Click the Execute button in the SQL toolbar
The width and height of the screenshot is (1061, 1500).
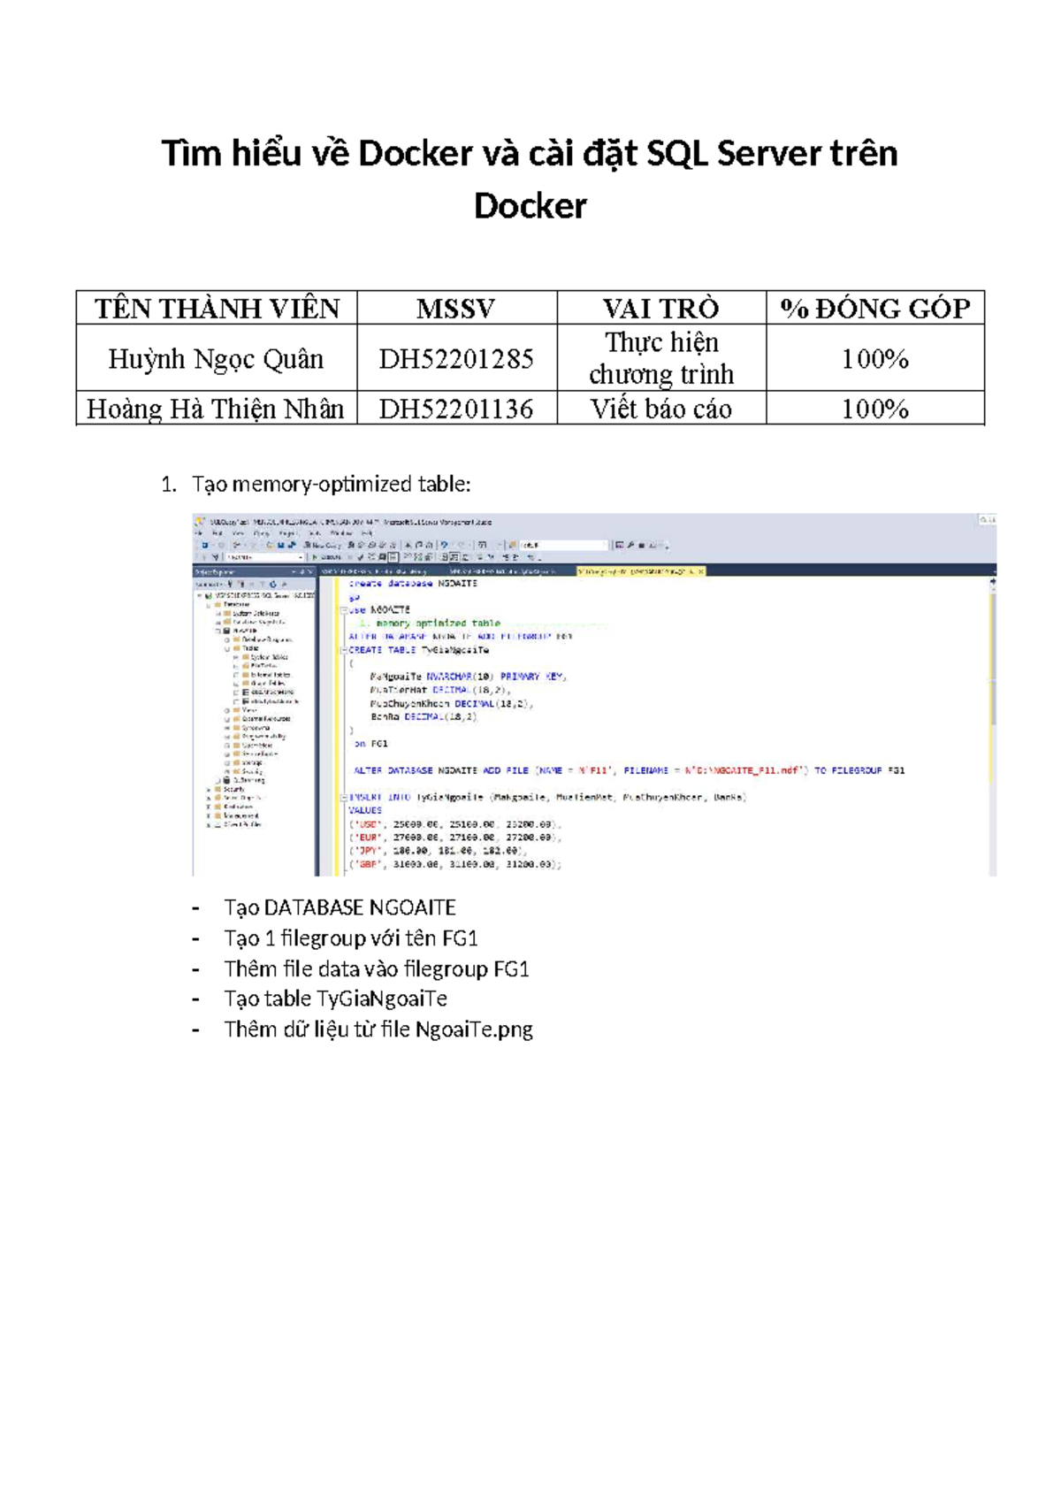point(330,557)
